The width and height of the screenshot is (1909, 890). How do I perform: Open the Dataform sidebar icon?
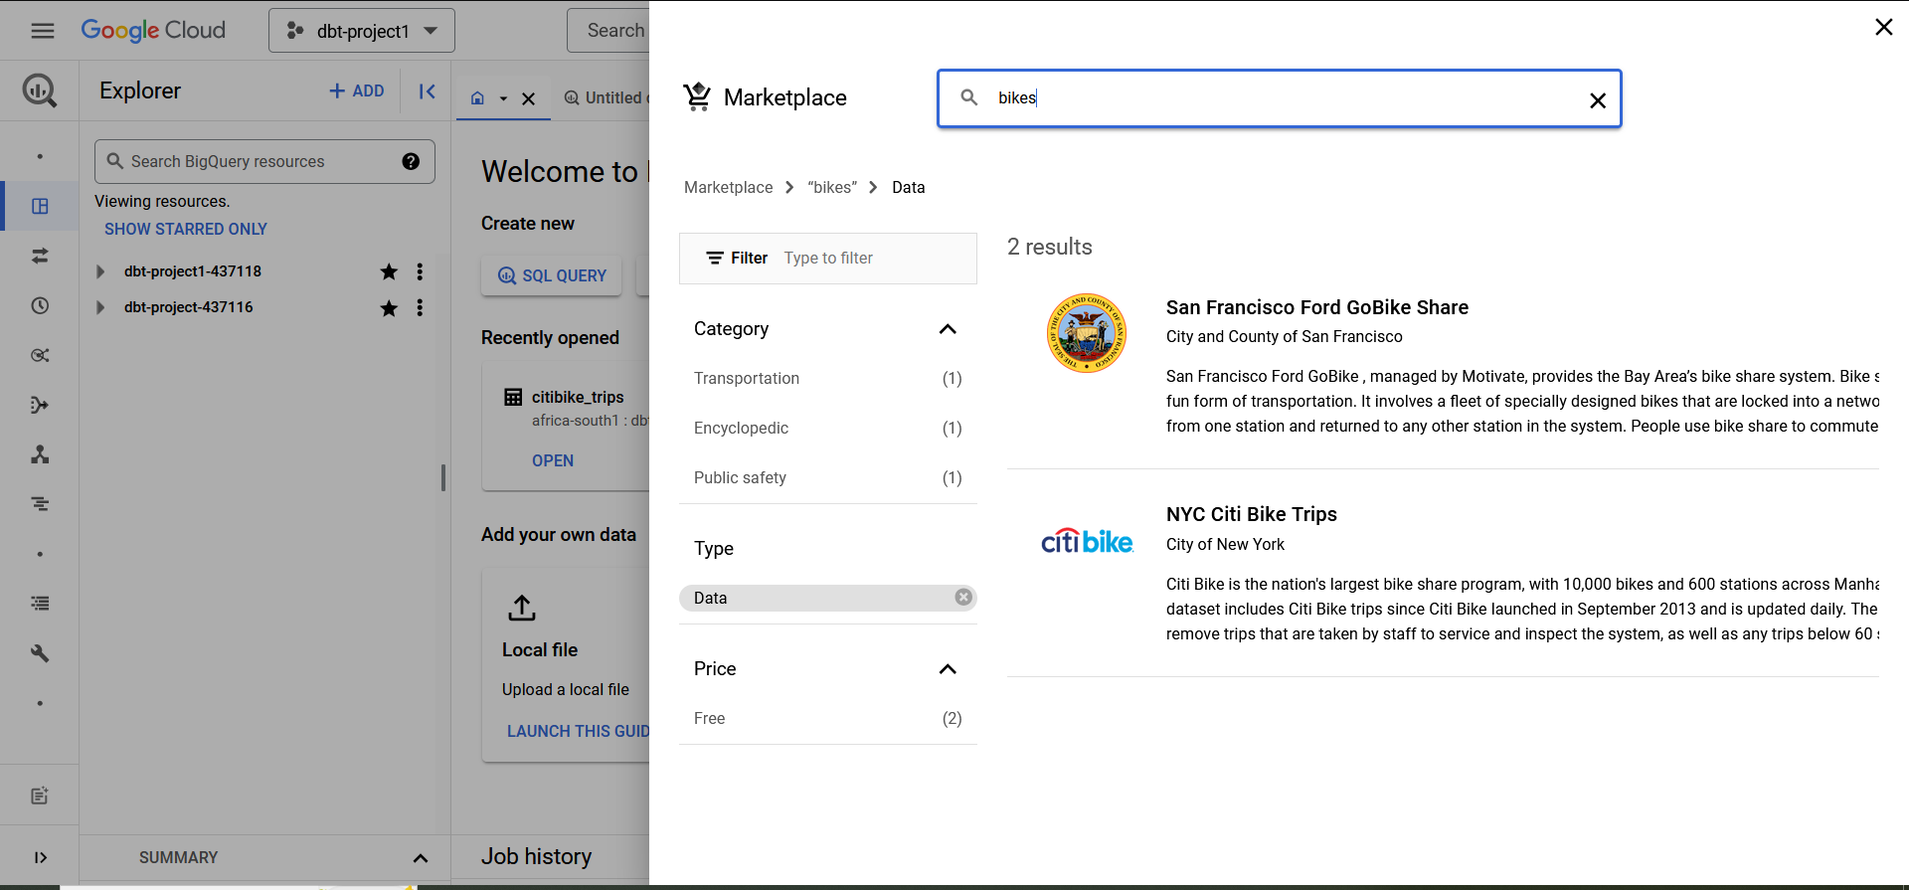40,405
